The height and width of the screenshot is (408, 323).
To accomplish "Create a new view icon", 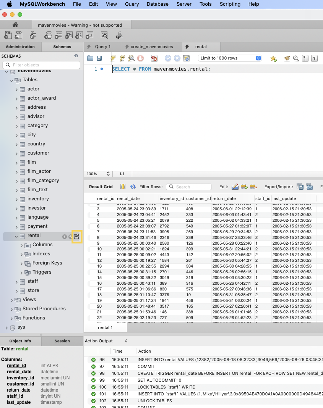I will pos(69,35).
